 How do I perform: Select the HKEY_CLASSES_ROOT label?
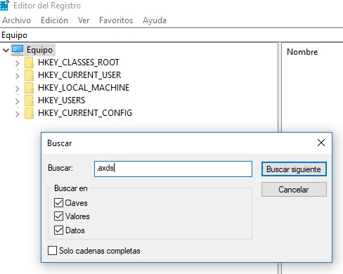(x=79, y=63)
